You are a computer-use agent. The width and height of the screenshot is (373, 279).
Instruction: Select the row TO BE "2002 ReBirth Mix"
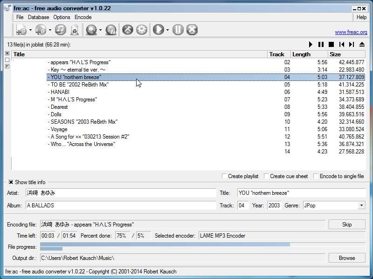(206, 85)
